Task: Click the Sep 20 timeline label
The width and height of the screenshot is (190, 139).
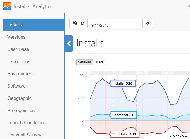Action: [142, 73]
